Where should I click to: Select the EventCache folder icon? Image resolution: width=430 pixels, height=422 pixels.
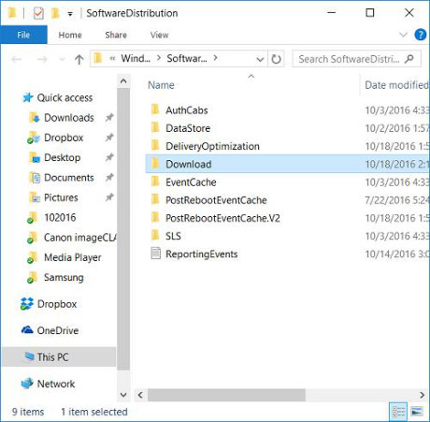[155, 182]
